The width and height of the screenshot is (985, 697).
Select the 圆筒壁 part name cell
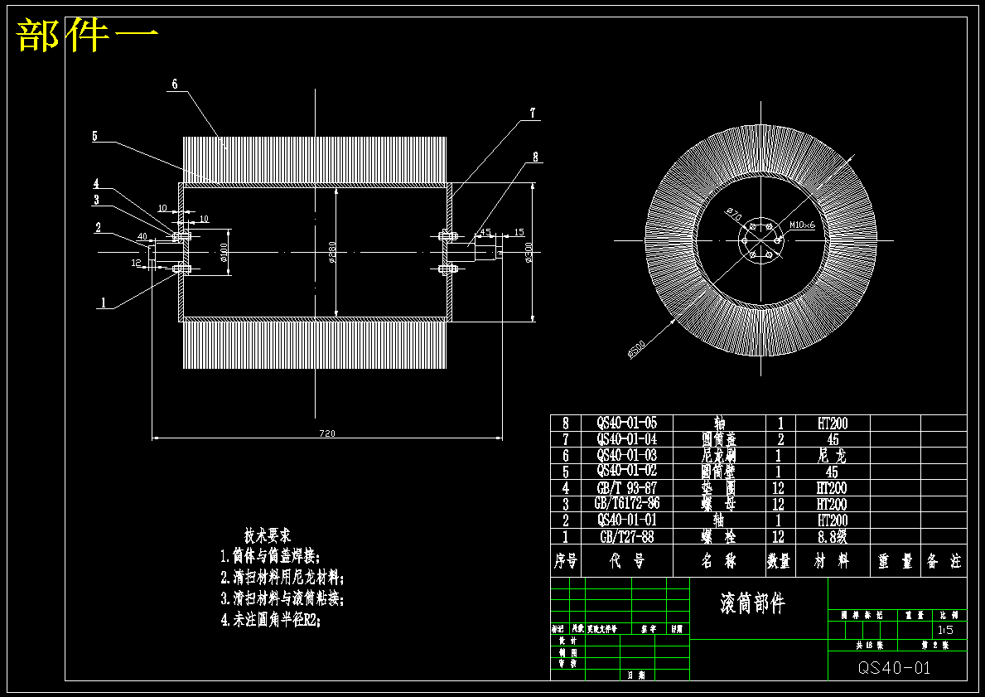point(718,471)
